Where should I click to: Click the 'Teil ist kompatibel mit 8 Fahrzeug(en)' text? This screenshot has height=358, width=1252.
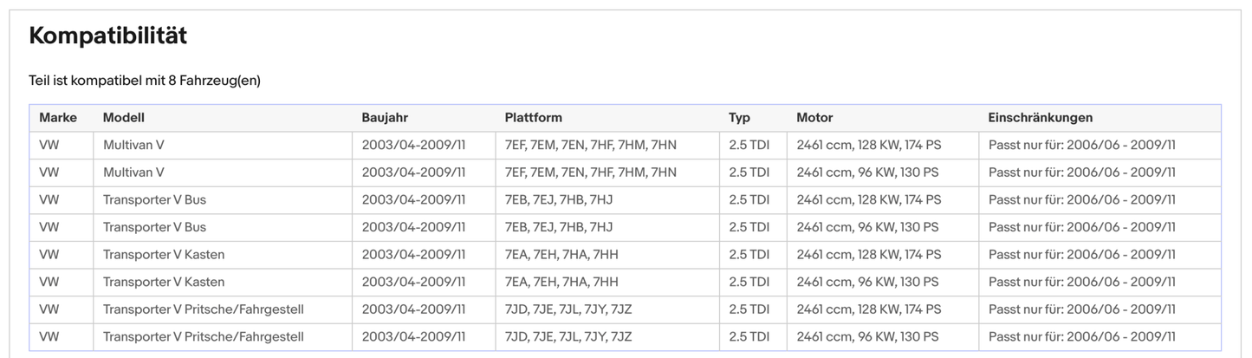145,81
